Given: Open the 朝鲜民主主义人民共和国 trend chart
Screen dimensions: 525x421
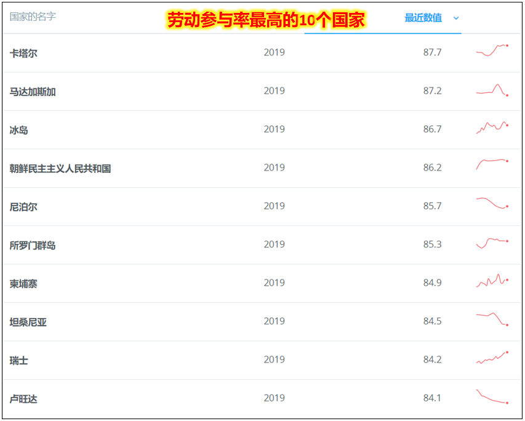Looking at the screenshot, I should click(491, 165).
